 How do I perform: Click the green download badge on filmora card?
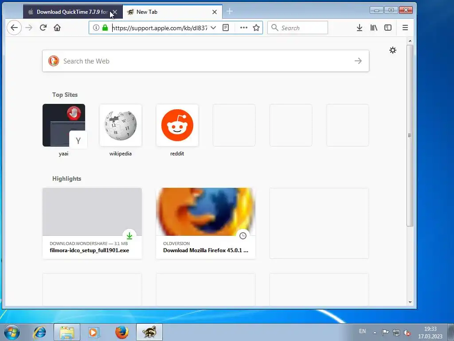tap(129, 236)
